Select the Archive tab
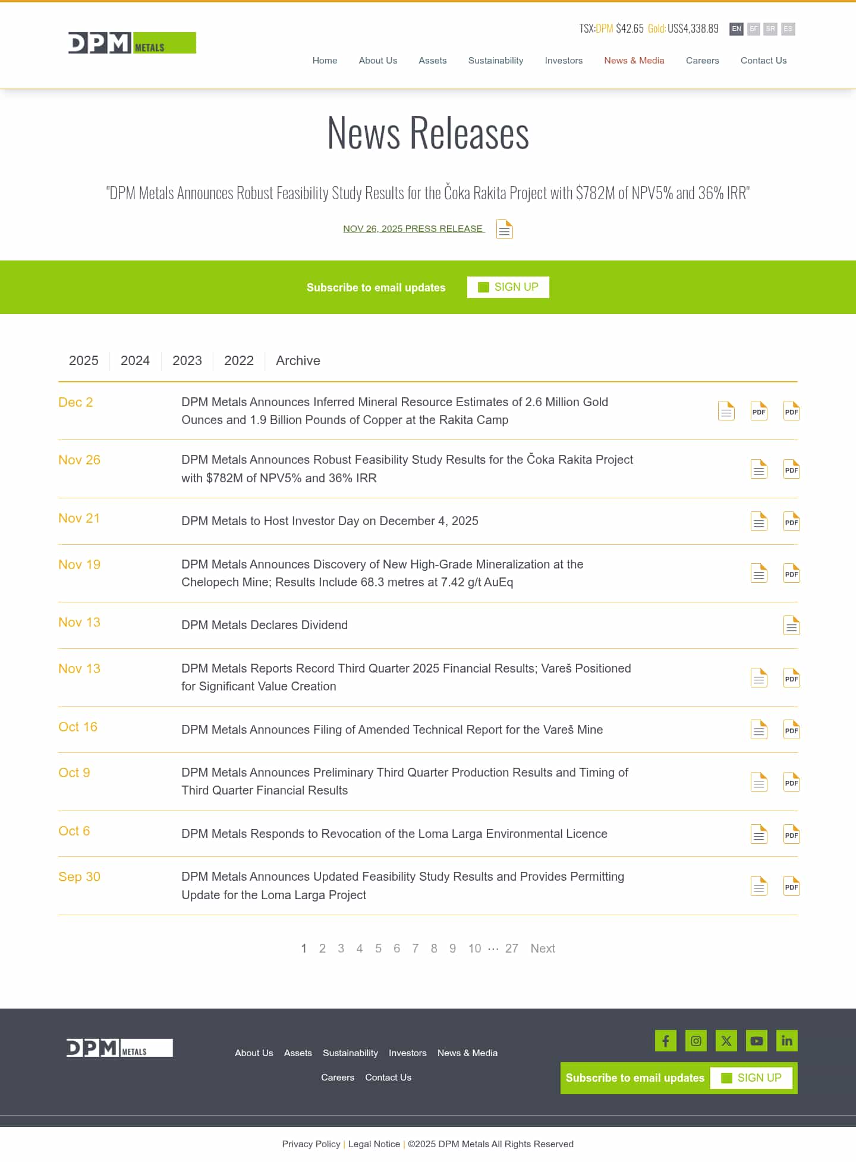Viewport: 856px width, 1162px height. 298,360
